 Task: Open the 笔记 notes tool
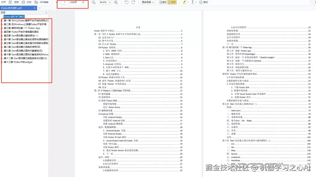(x=203, y=2)
